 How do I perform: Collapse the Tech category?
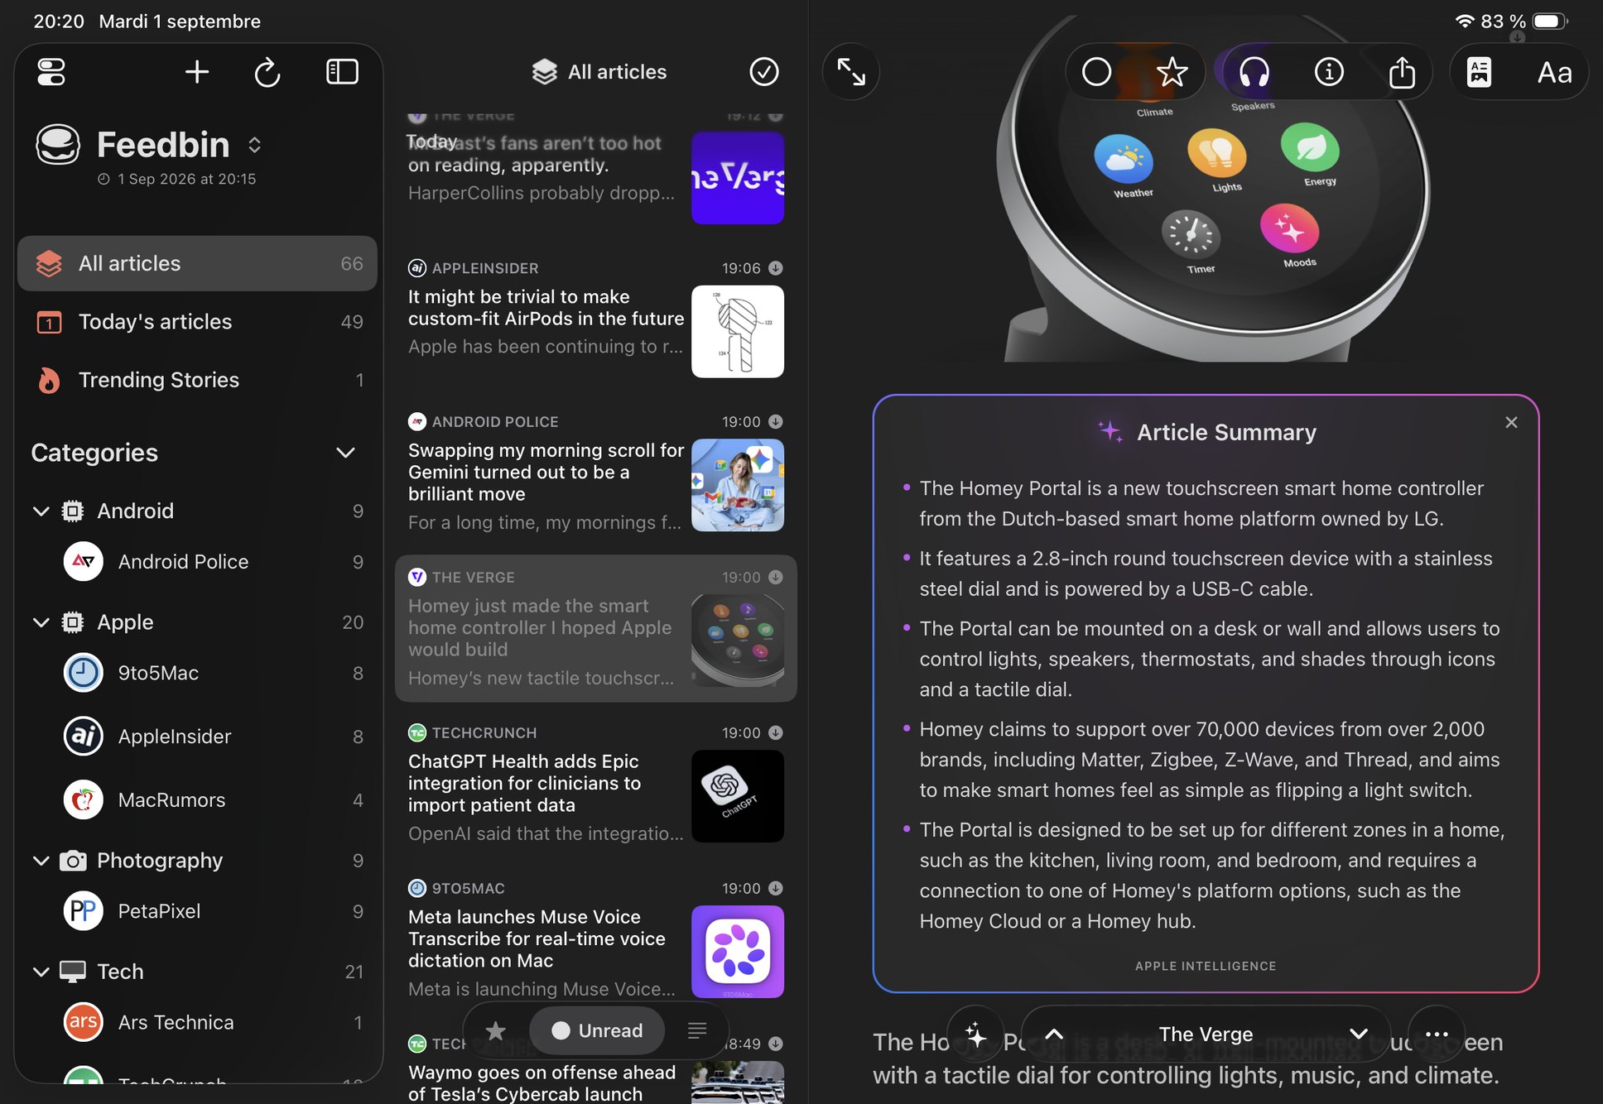click(41, 972)
